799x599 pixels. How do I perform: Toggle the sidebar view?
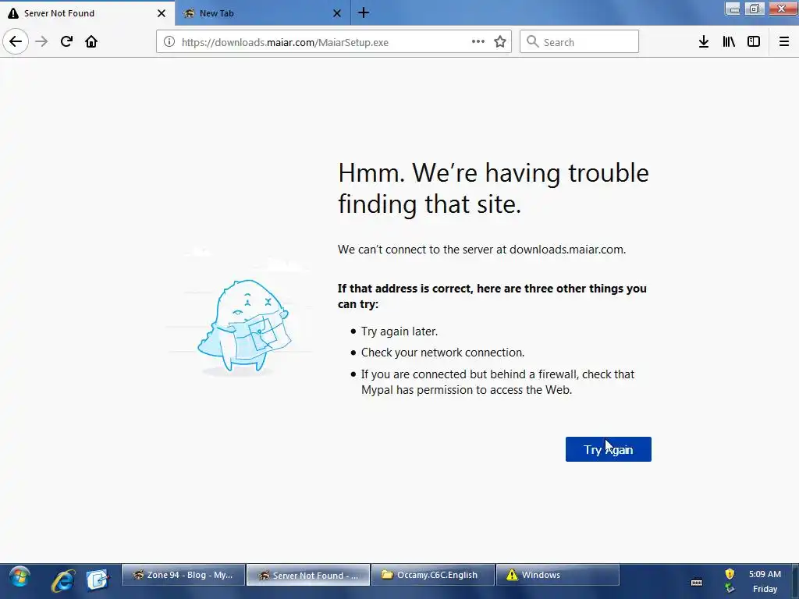[754, 42]
